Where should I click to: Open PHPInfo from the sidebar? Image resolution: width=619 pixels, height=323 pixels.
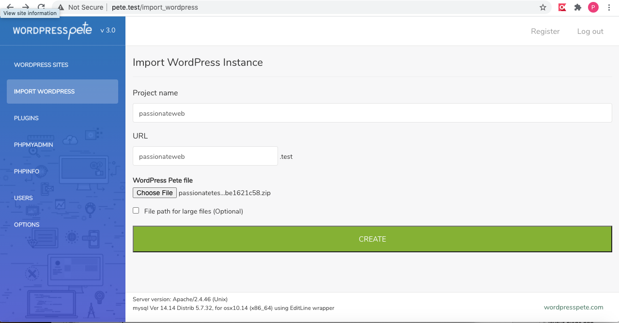[27, 171]
